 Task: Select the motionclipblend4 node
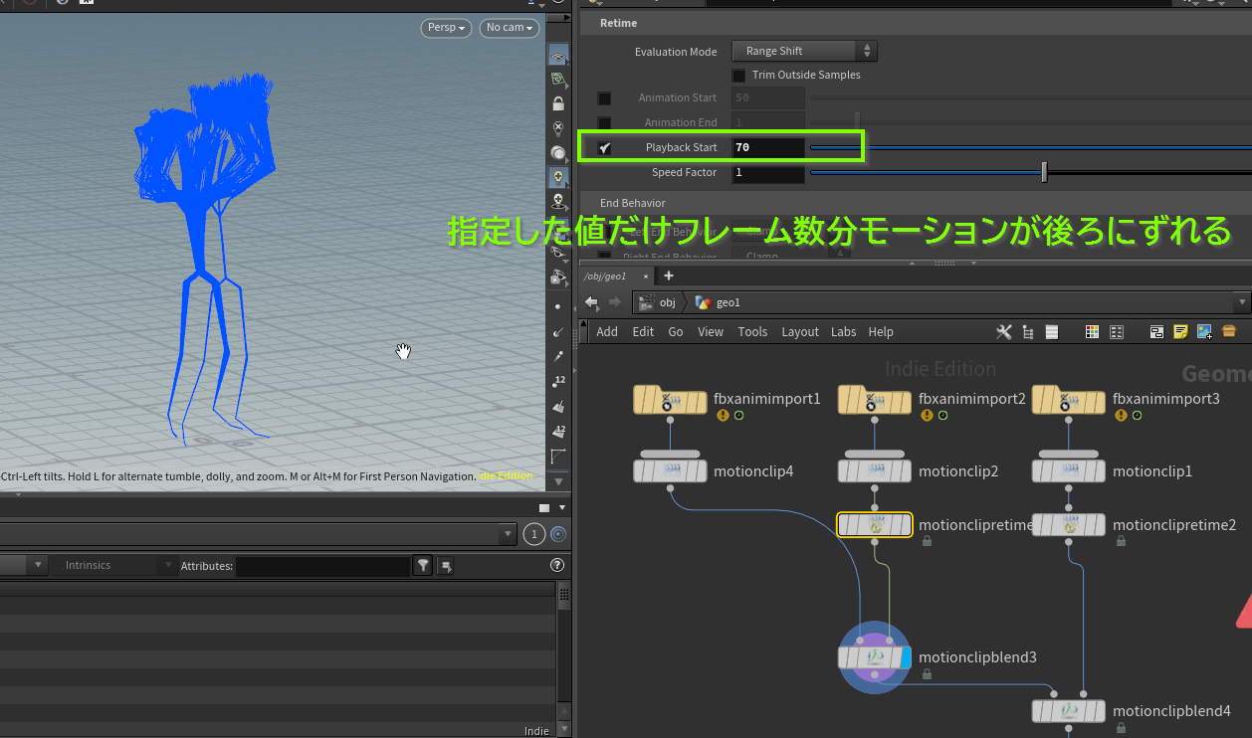click(1068, 711)
